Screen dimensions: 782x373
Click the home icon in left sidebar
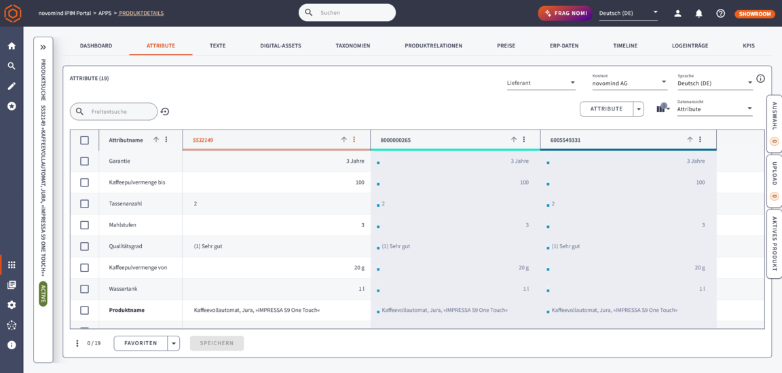click(12, 46)
